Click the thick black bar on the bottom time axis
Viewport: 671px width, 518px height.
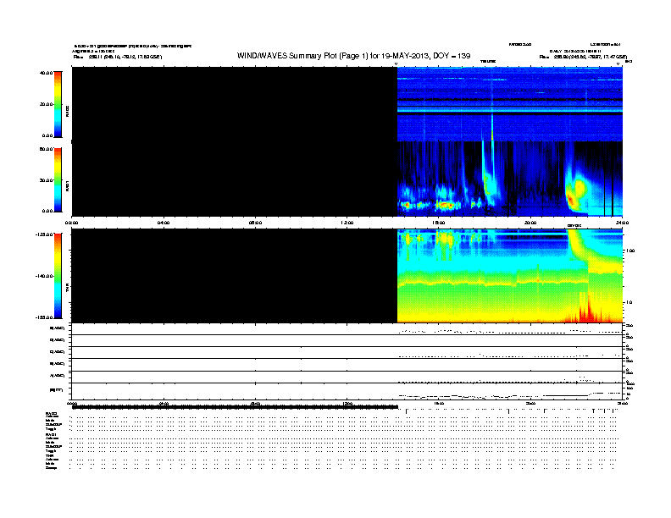pyautogui.click(x=235, y=406)
